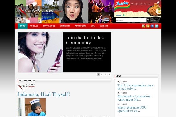Open the Indomie advertisement banner
Screen dimensions: 176x117
pos(138,9)
